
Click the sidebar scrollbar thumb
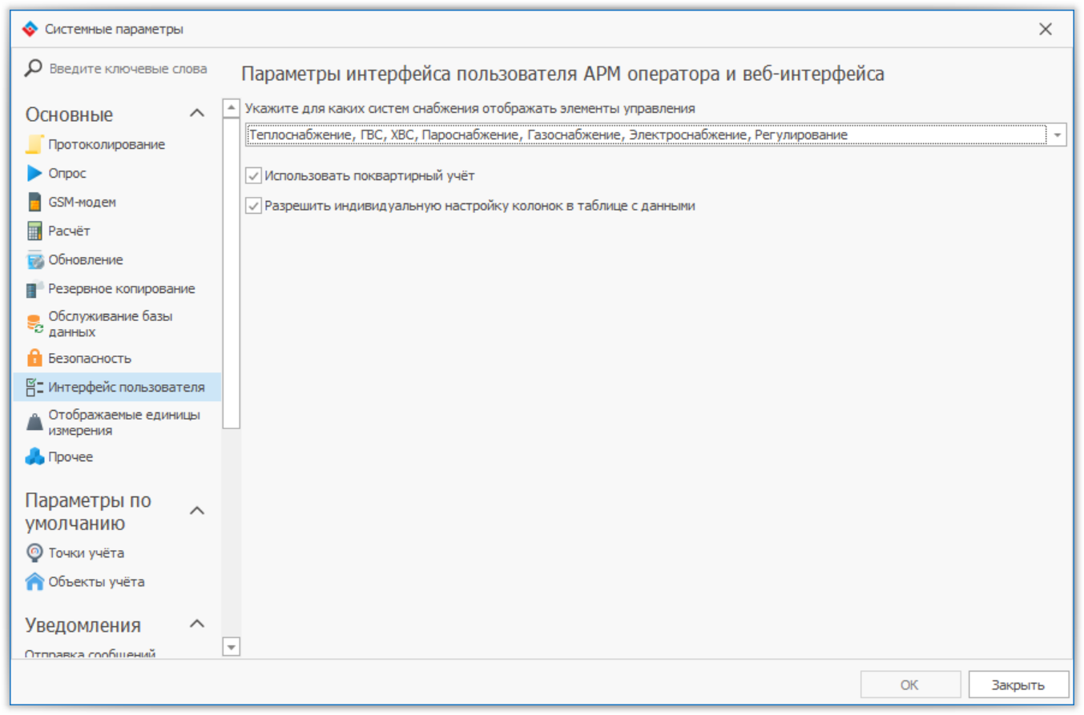click(x=232, y=272)
